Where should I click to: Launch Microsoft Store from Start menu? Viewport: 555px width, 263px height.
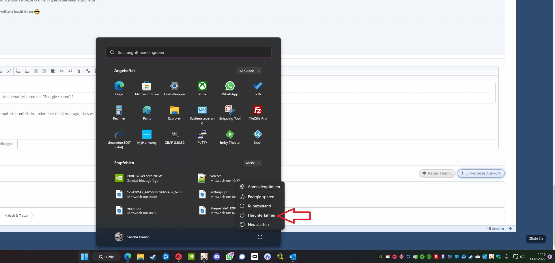click(x=147, y=88)
